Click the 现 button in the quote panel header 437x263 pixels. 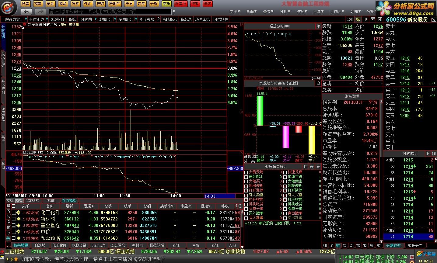365,19
